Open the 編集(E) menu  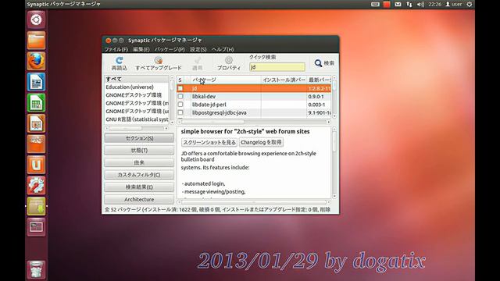tap(141, 49)
